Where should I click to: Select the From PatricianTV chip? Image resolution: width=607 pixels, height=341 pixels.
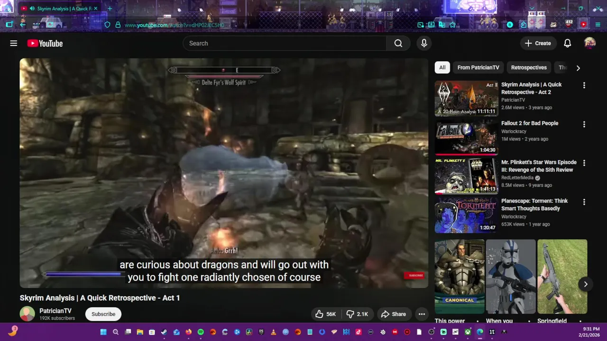click(x=478, y=67)
